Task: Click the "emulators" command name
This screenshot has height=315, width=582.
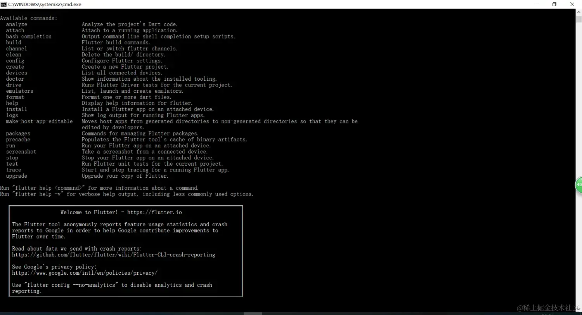Action: coord(20,91)
